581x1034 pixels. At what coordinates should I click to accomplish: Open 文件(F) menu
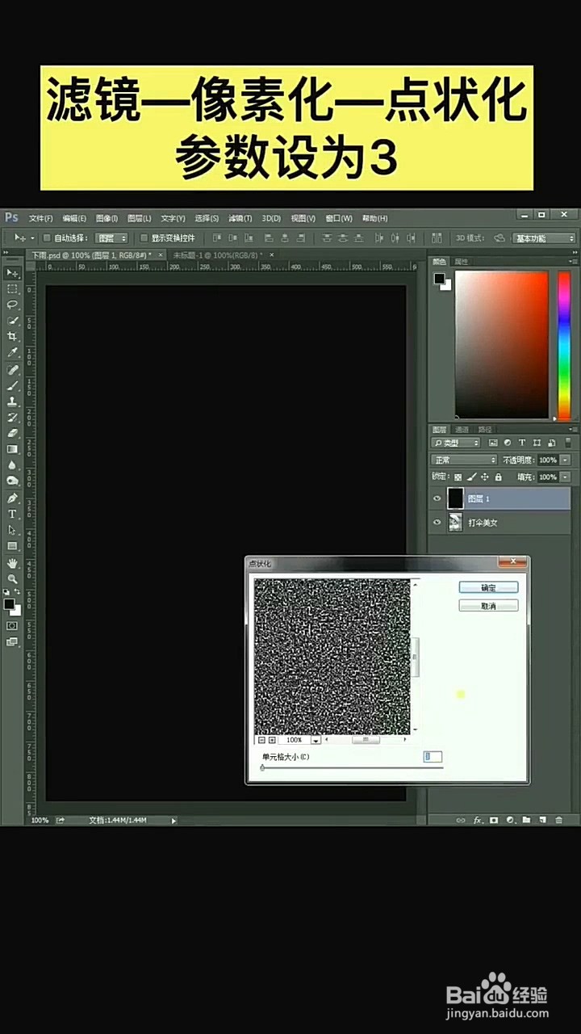[40, 218]
